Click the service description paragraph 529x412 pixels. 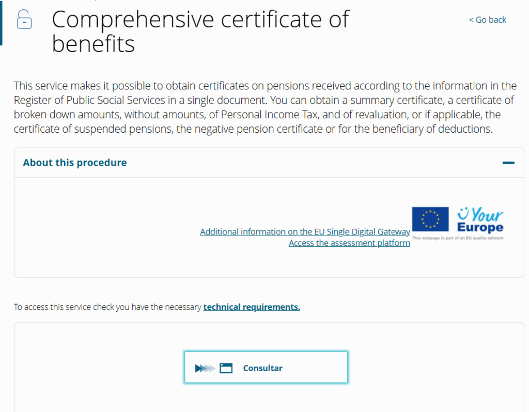pyautogui.click(x=264, y=107)
